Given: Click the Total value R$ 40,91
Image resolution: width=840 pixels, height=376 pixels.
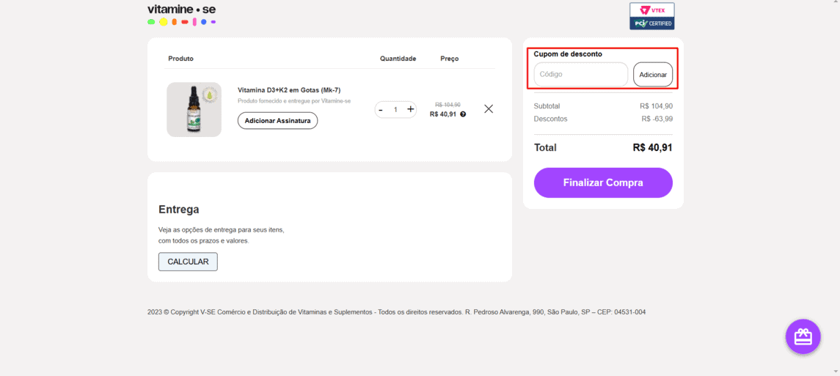Looking at the screenshot, I should pyautogui.click(x=652, y=147).
